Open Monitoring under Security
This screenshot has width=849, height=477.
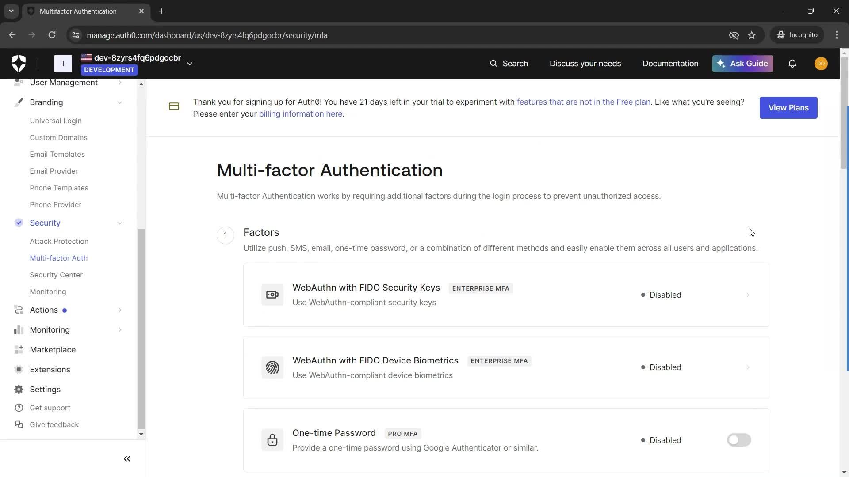tap(48, 291)
